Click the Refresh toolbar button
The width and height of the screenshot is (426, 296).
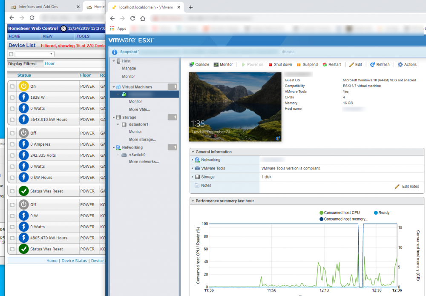pyautogui.click(x=380, y=65)
